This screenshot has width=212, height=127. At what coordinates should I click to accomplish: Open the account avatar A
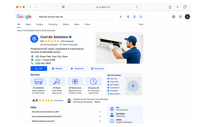pyautogui.click(x=187, y=17)
